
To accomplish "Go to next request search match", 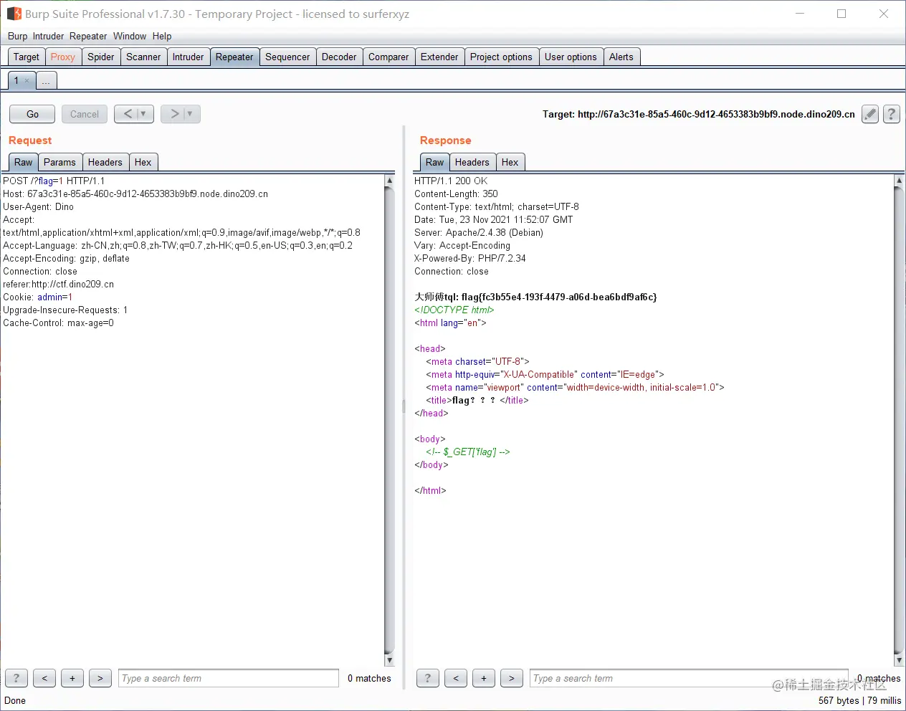I will coord(100,678).
